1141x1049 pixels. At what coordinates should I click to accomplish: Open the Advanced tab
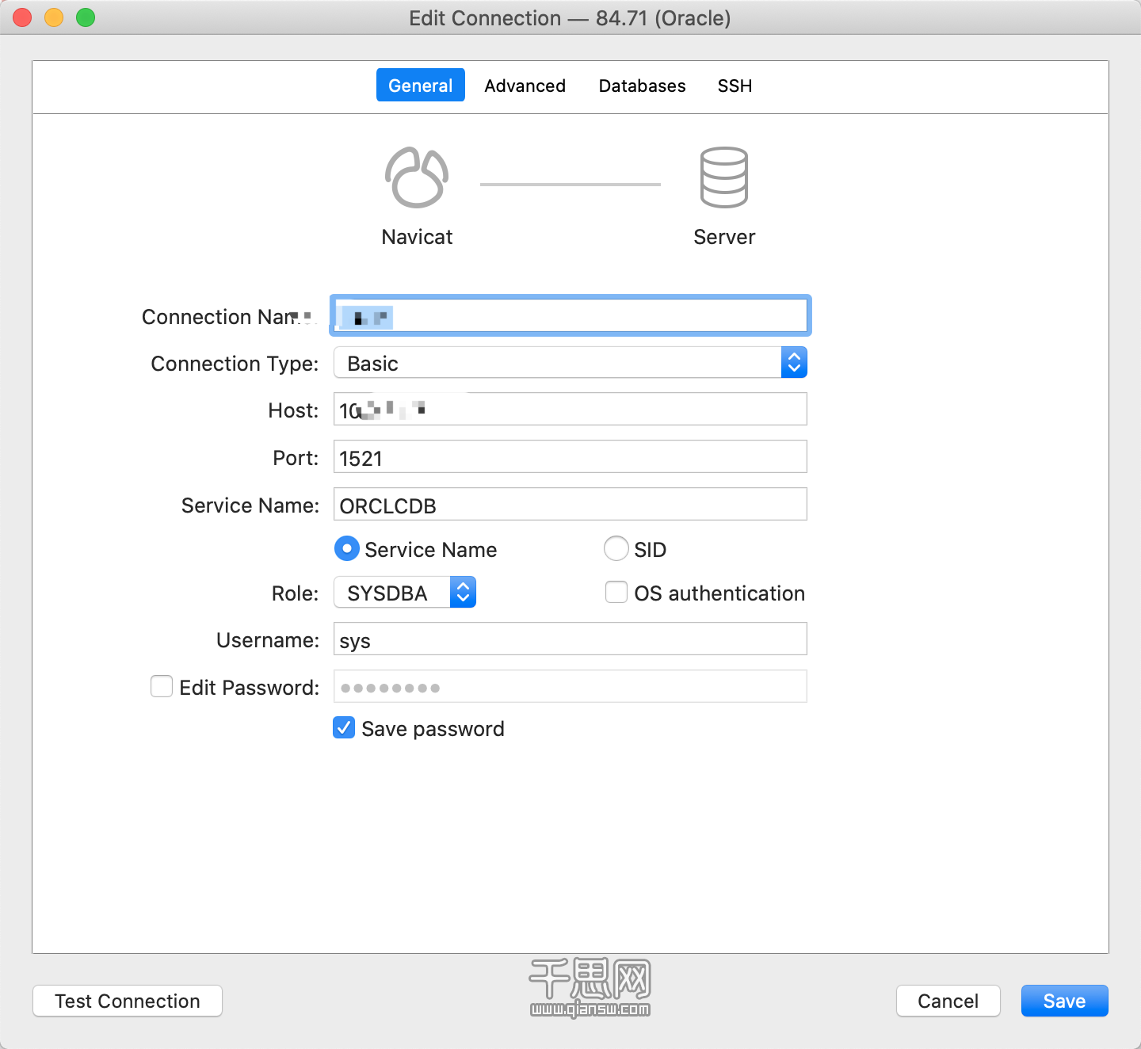(525, 86)
